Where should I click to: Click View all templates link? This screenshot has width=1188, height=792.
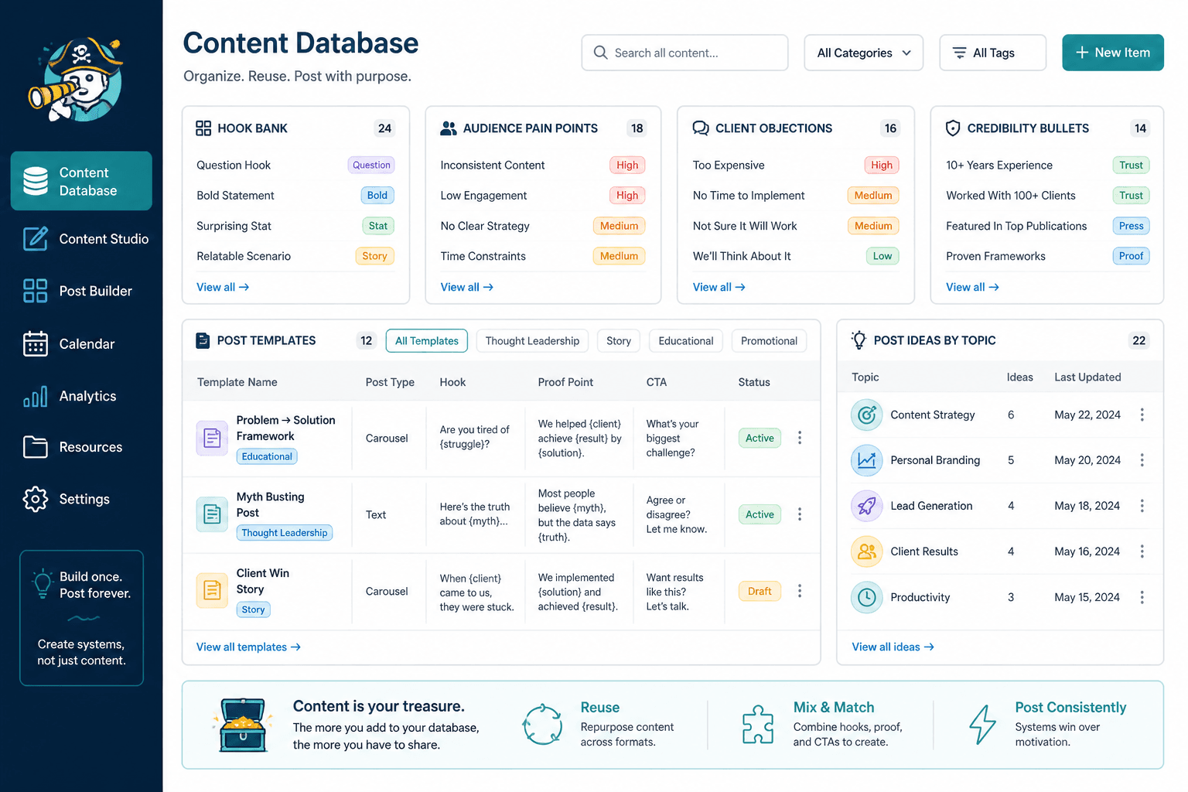pyautogui.click(x=248, y=647)
